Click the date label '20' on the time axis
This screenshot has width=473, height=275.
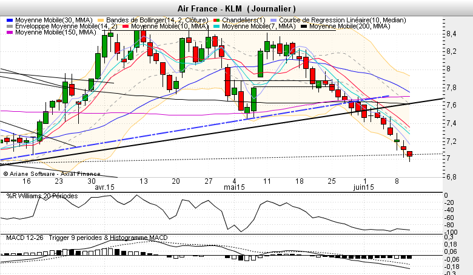pyautogui.click(x=176, y=181)
